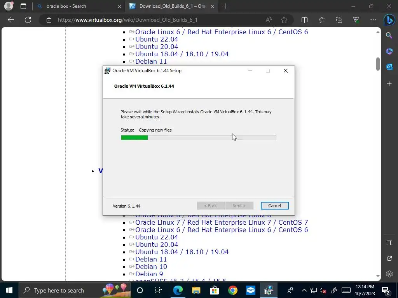Add page to favorites star icon
The height and width of the screenshot is (298, 398).
284,20
